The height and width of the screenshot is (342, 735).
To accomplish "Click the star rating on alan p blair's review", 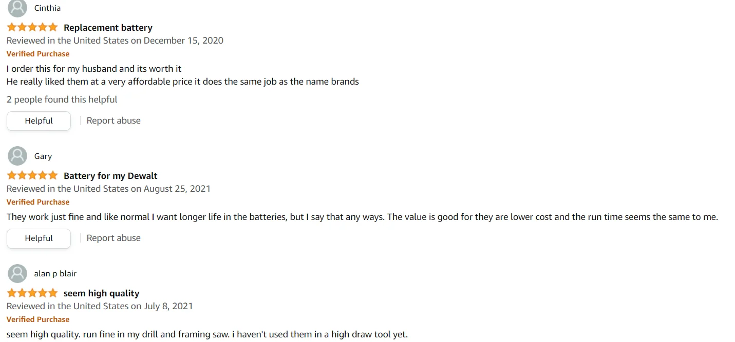I will 32,293.
